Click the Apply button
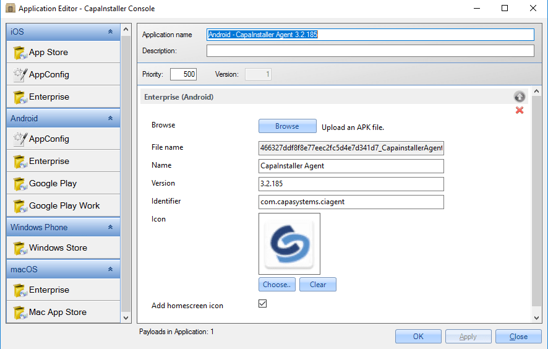The image size is (548, 349). (468, 337)
